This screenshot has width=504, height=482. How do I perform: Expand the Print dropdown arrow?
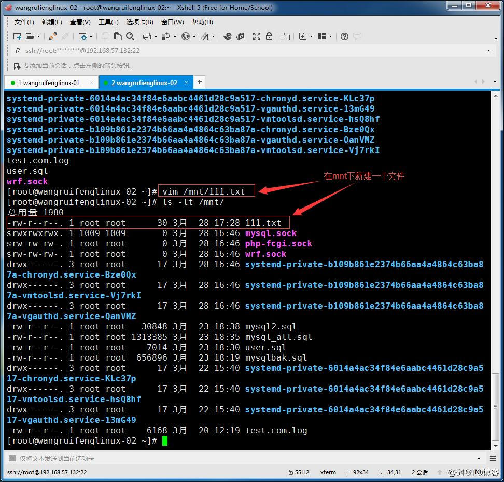(x=156, y=37)
